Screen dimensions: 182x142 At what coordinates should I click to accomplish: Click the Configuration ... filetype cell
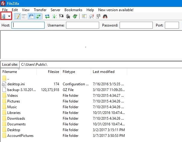76,84
